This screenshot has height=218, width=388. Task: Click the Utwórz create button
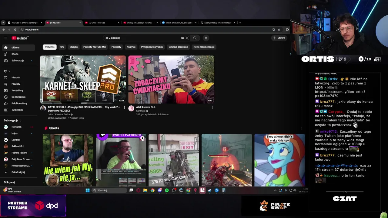pos(279,38)
